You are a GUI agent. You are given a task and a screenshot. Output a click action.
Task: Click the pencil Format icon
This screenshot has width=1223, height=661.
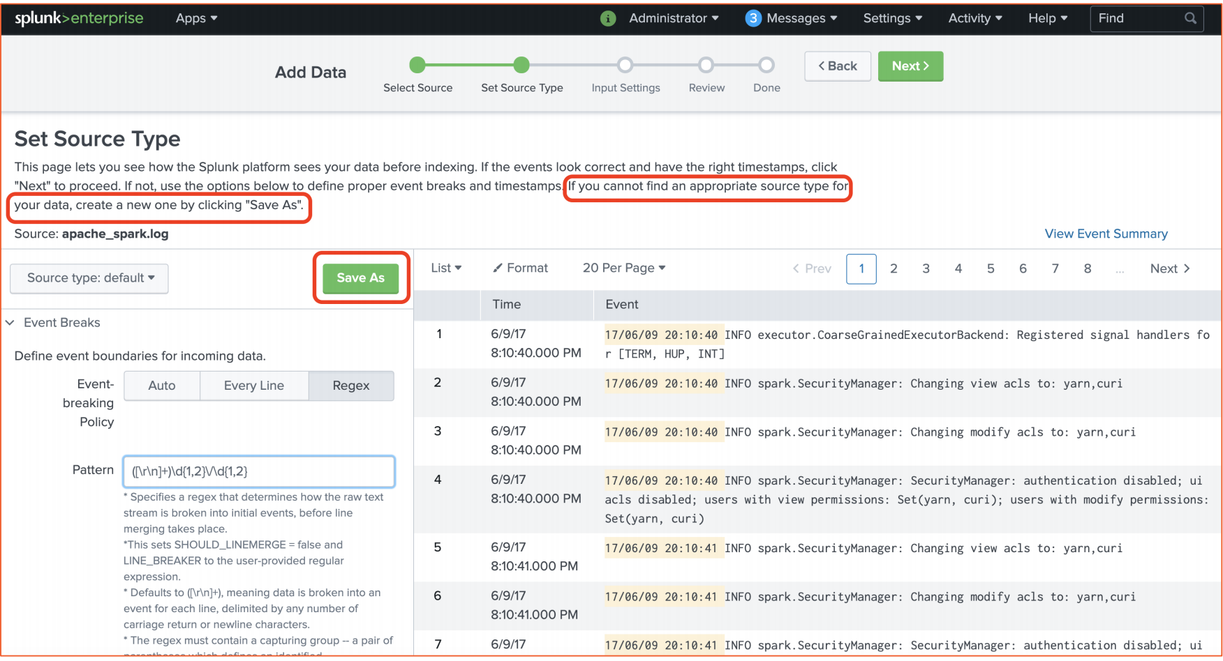(x=498, y=268)
